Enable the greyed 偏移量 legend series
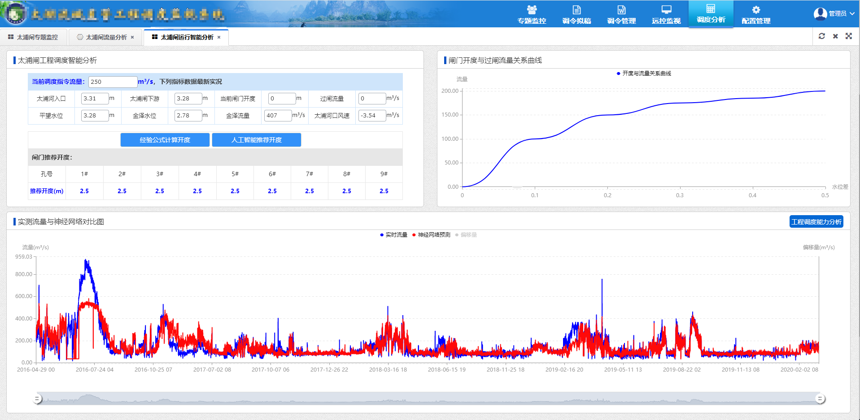The image size is (860, 420). 466,235
